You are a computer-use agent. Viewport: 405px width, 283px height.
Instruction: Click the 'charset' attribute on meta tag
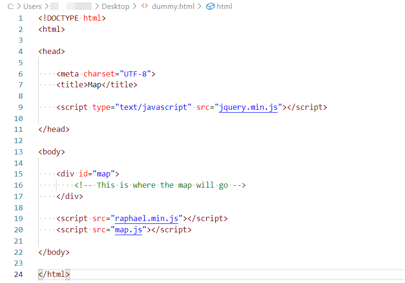tap(99, 74)
